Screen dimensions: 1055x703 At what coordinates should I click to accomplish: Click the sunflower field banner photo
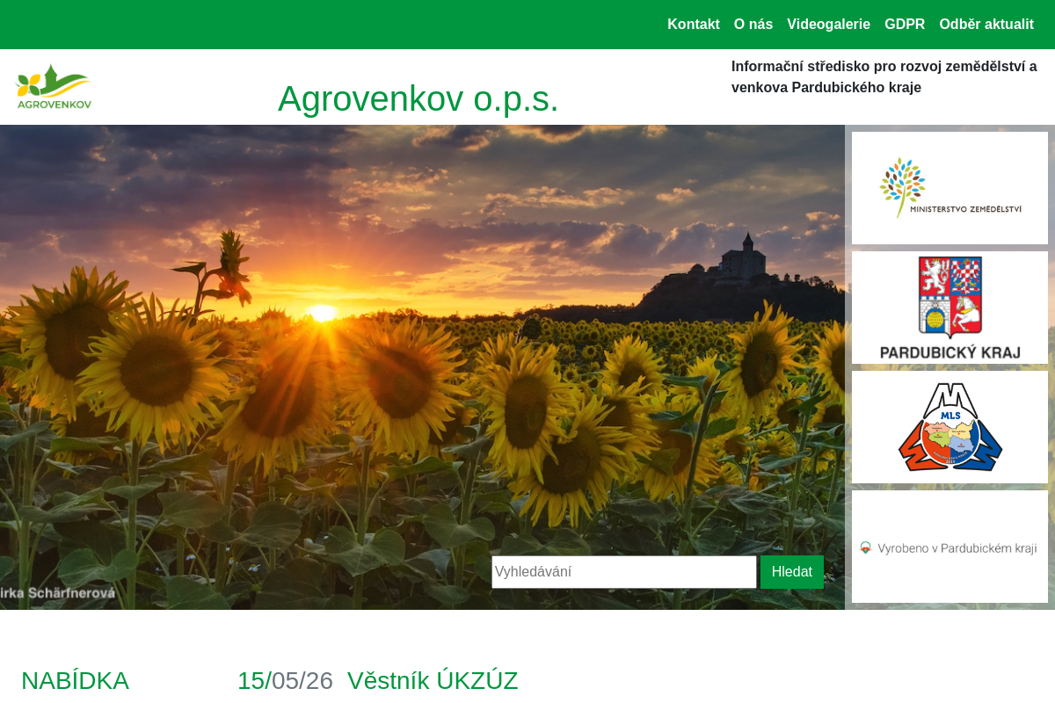(422, 367)
